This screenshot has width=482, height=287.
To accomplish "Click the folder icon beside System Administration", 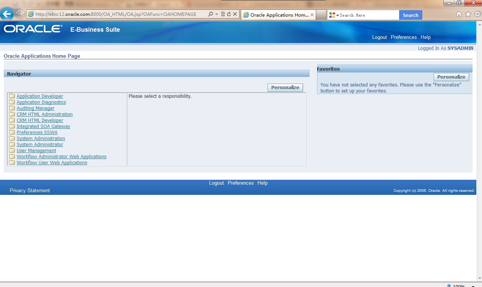I will tap(12, 138).
